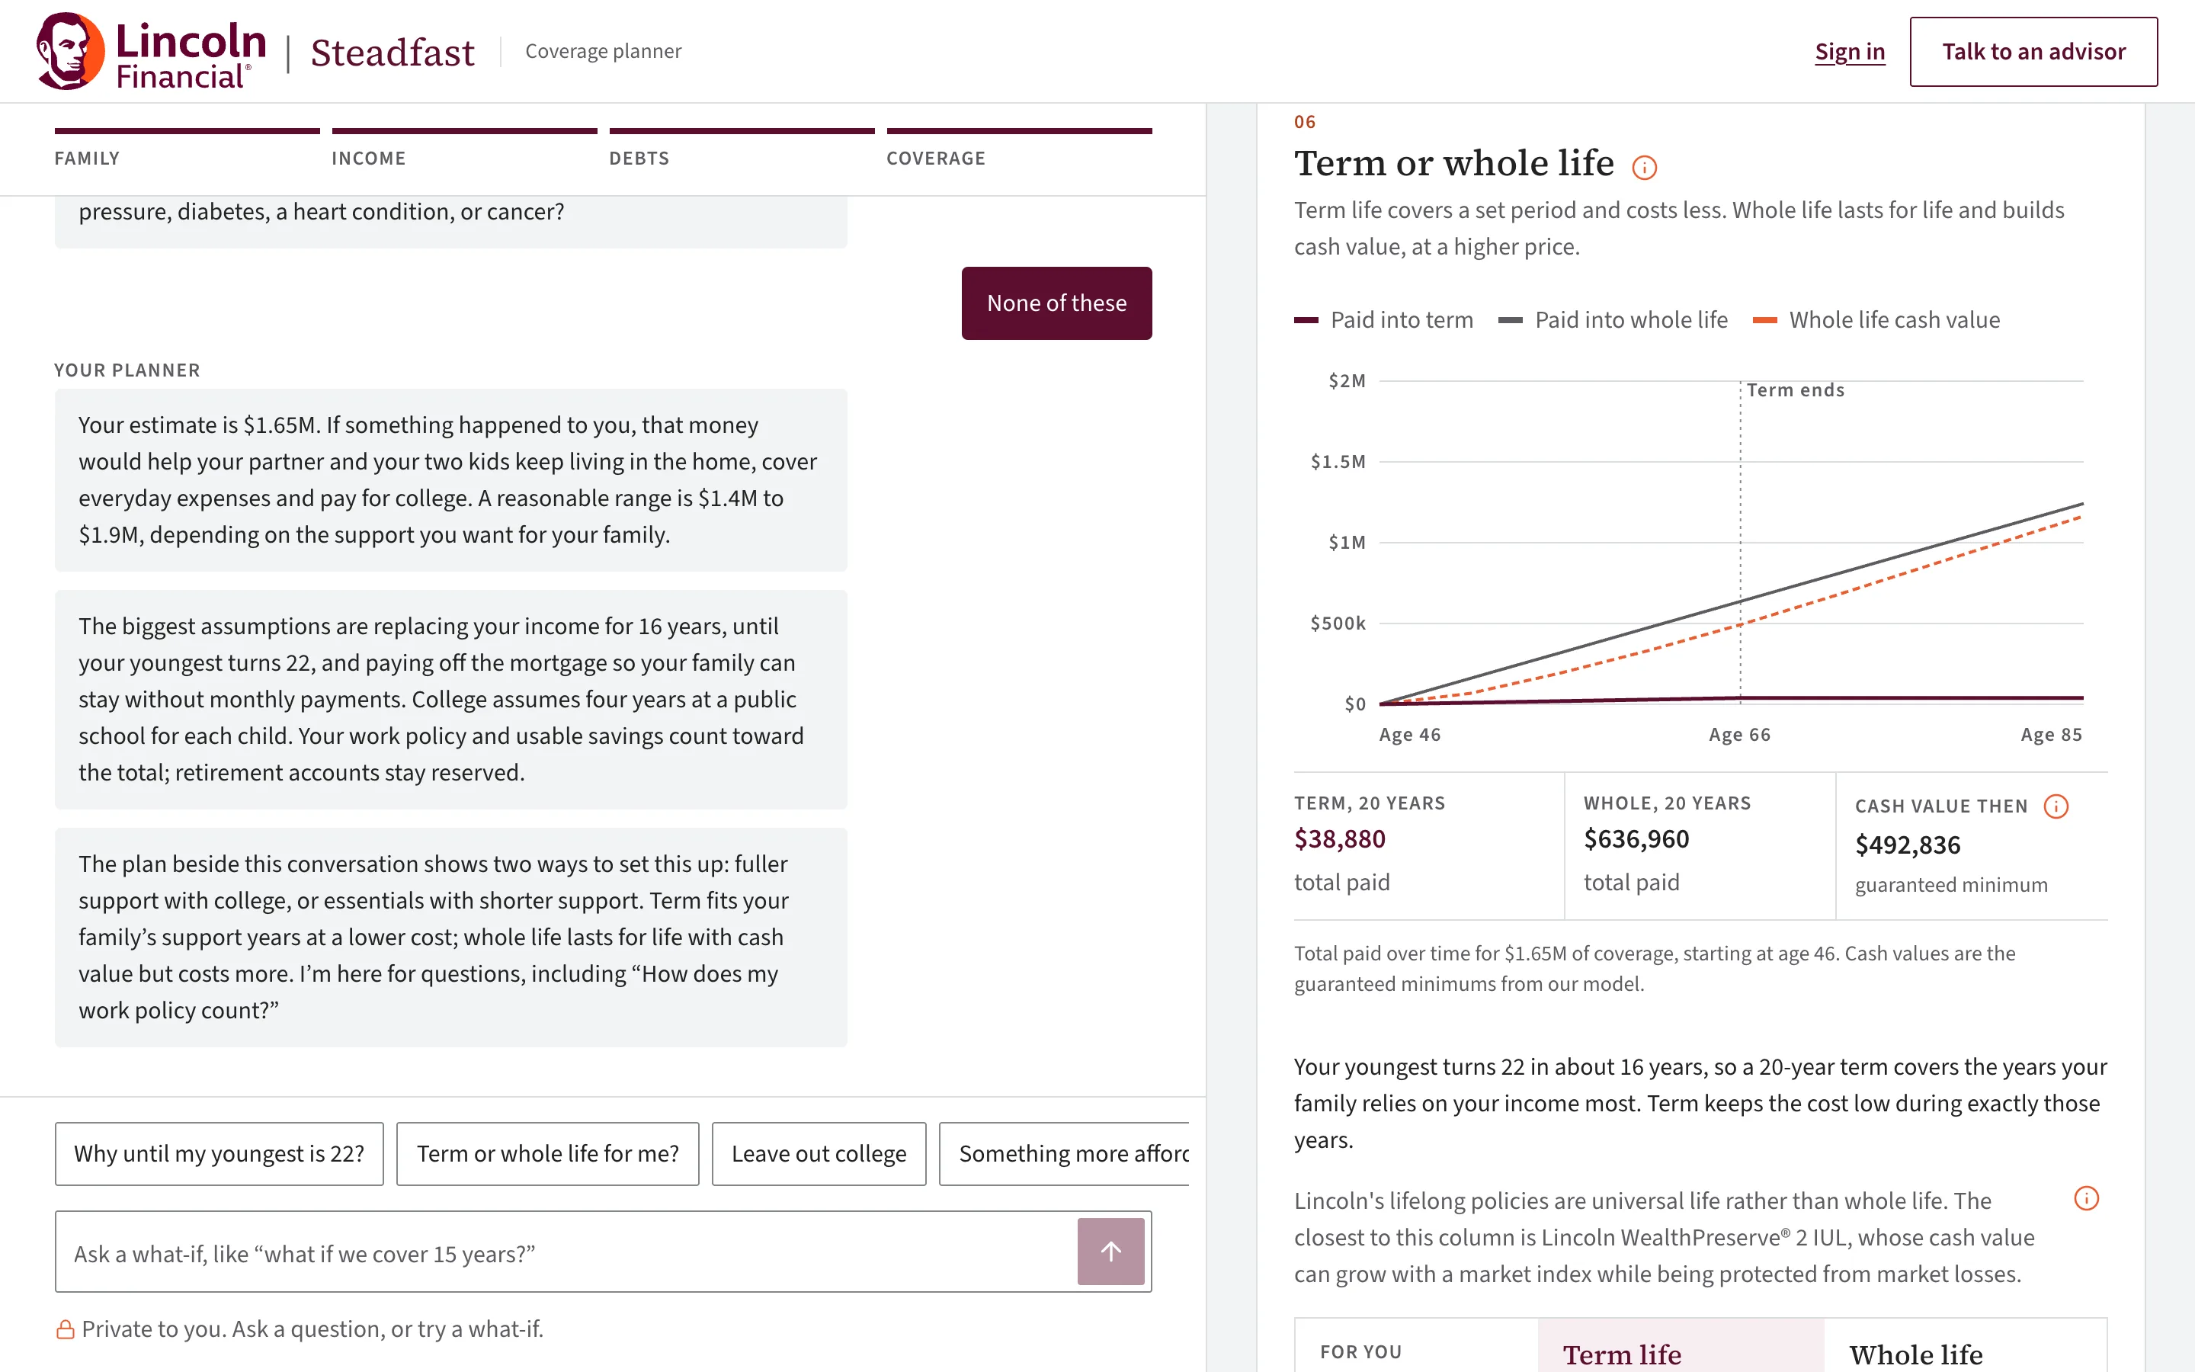The image size is (2195, 1372).
Task: Click the Paid into term legend entry
Action: click(x=1383, y=320)
